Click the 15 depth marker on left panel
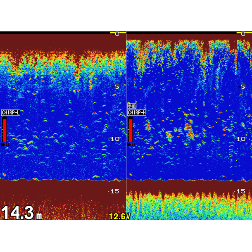Screen dimensions: 252x252 tap(114, 191)
